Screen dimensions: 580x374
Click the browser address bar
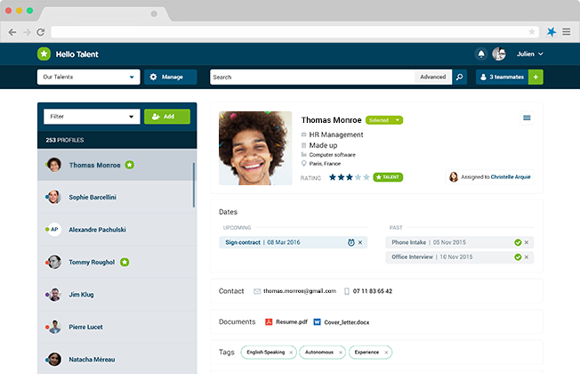(x=294, y=32)
